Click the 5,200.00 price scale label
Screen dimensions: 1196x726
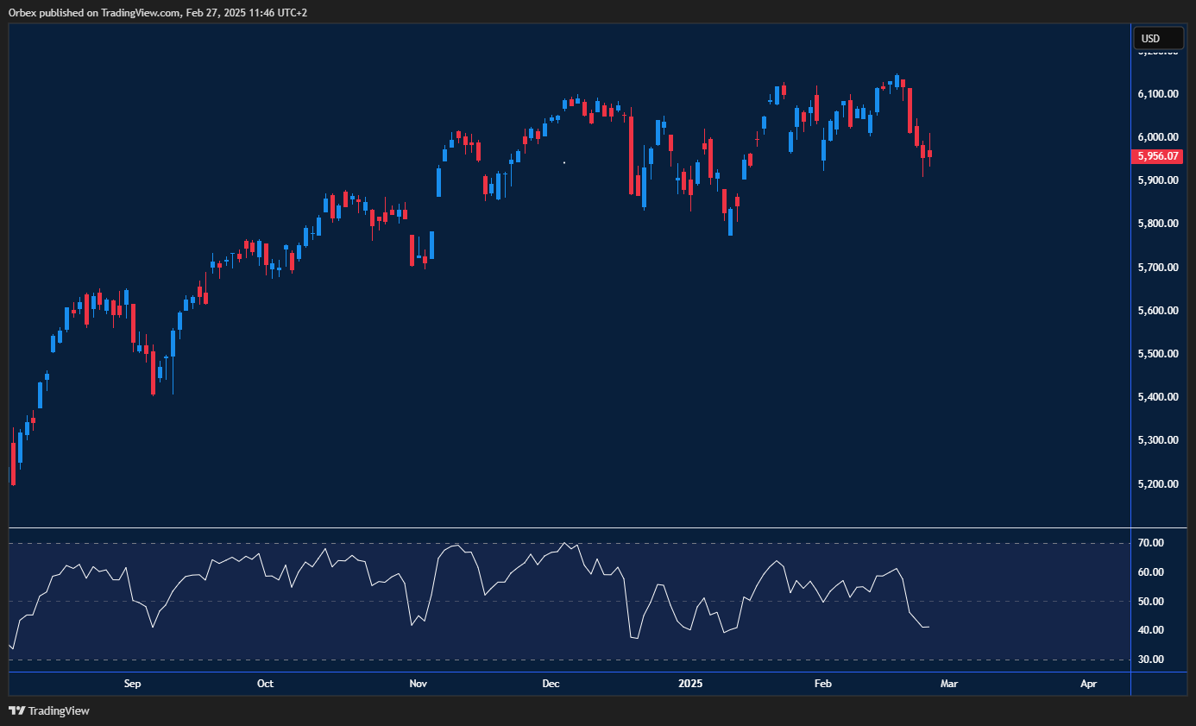point(1158,483)
